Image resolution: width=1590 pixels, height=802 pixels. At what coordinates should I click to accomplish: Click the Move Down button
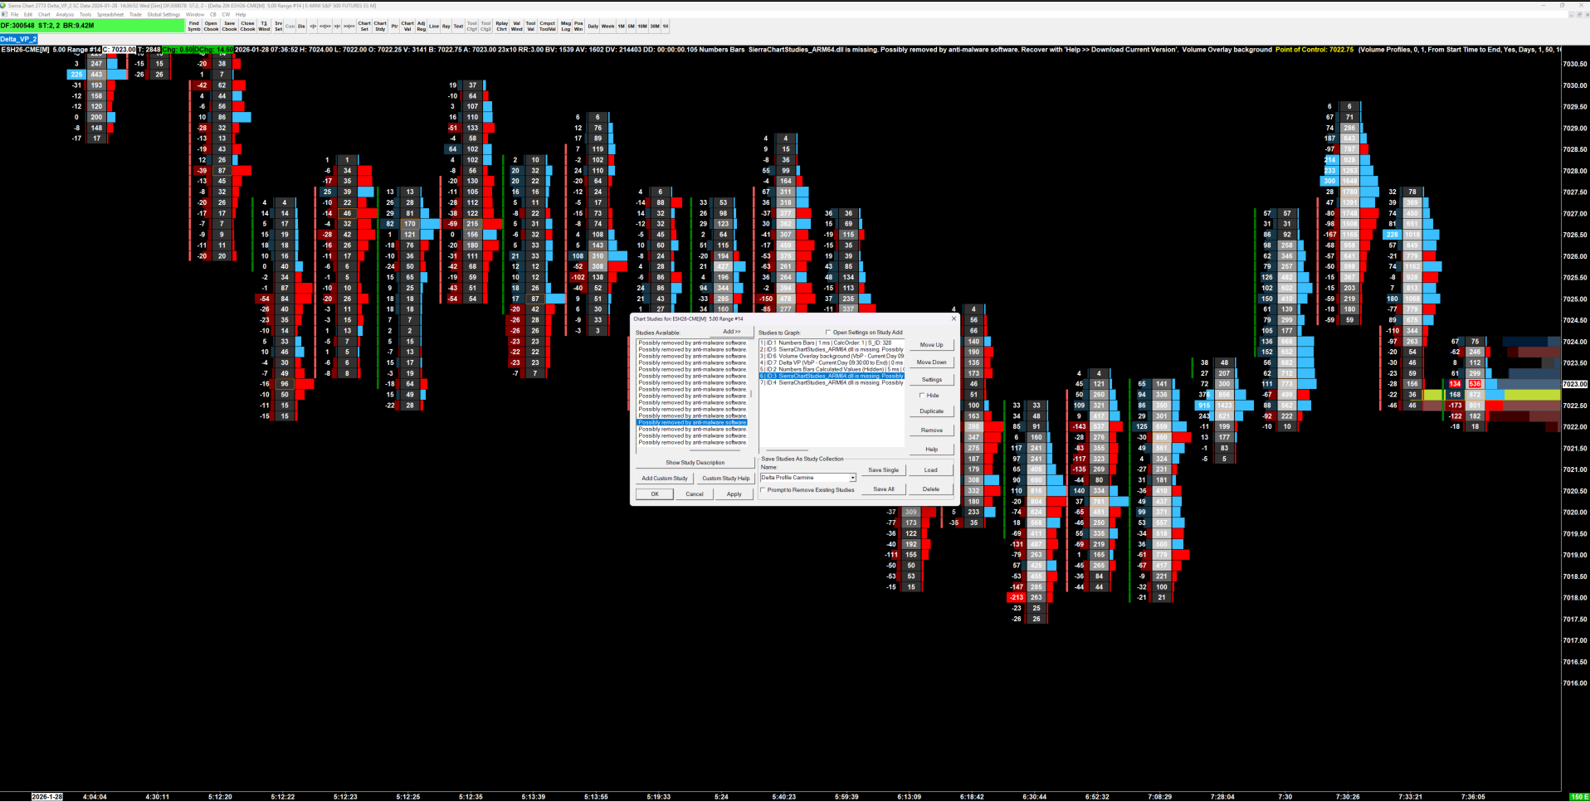pyautogui.click(x=931, y=362)
